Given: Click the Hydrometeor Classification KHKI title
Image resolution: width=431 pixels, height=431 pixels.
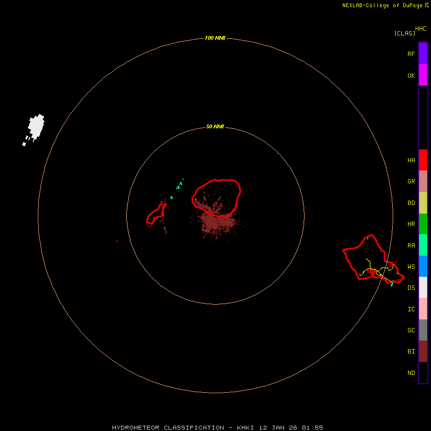Looking at the screenshot, I should click(217, 428).
